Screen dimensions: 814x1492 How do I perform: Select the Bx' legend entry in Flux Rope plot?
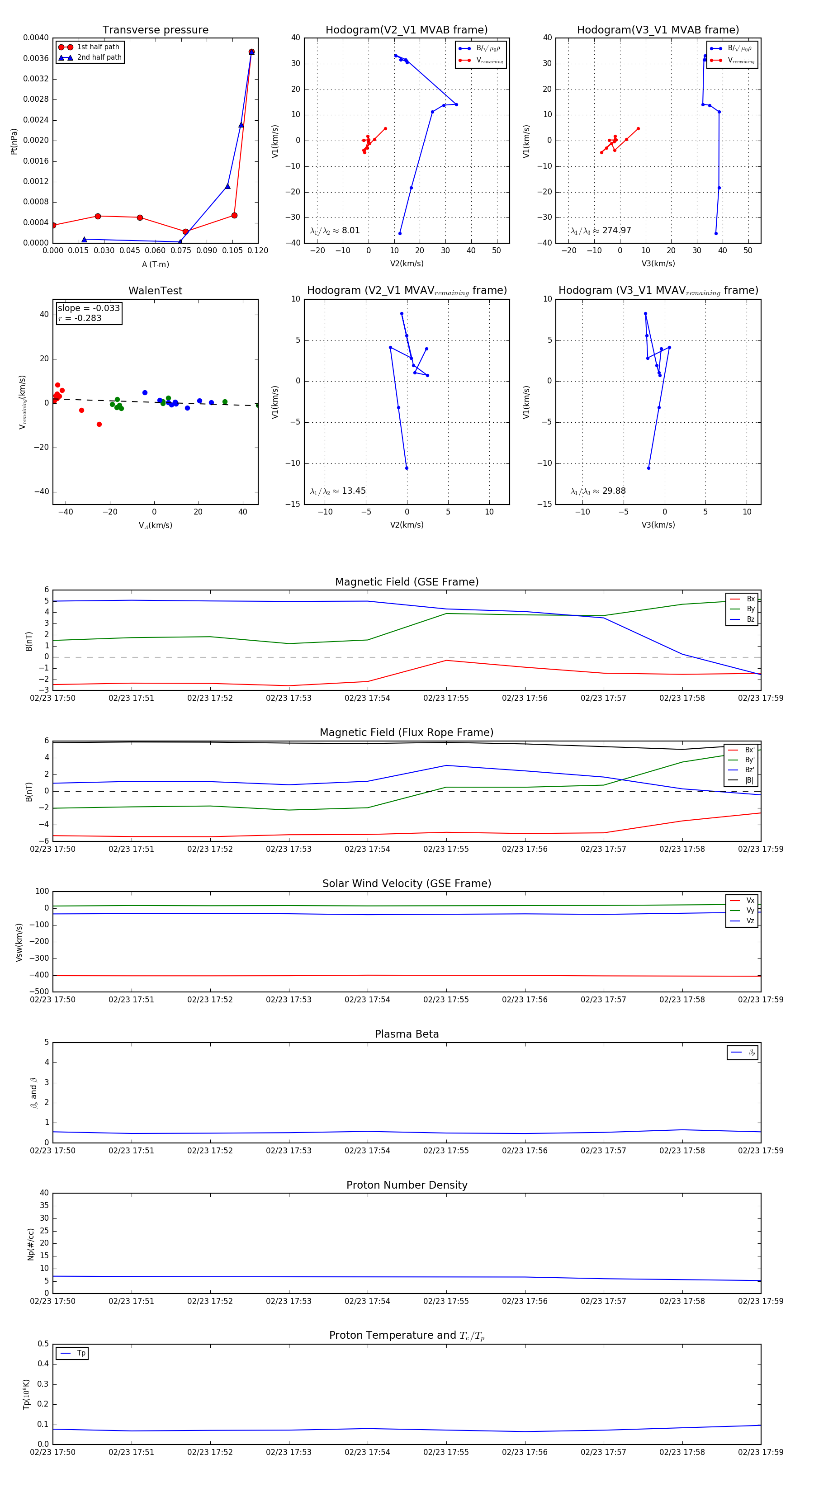pos(742,750)
